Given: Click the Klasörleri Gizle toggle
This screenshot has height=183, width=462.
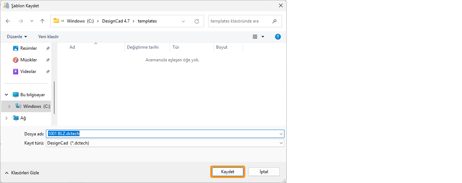Looking at the screenshot, I should click(22, 173).
